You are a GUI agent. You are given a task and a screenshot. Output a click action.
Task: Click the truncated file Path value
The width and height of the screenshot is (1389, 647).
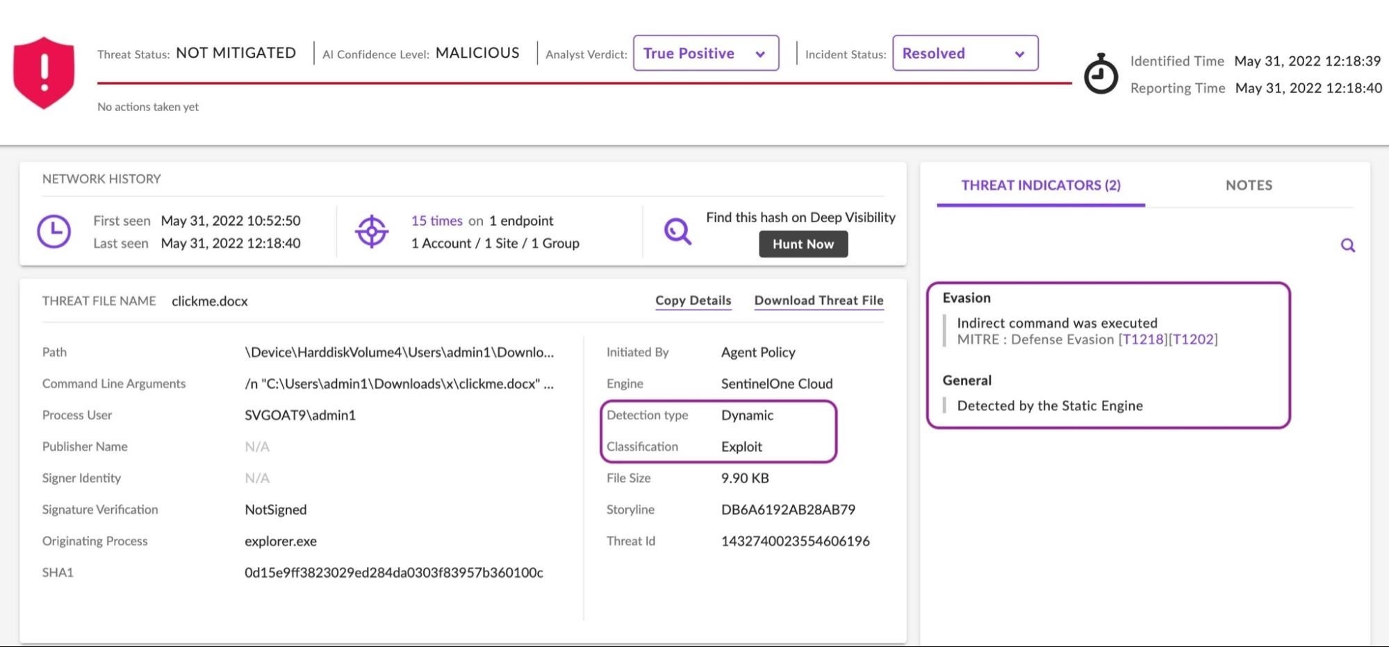[x=399, y=353]
